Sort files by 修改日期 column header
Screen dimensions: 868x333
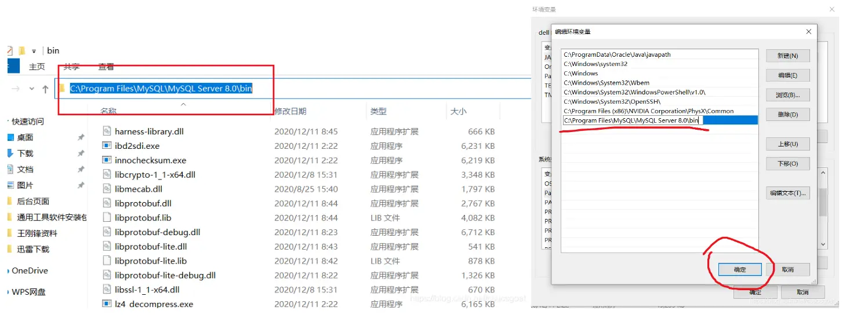click(x=290, y=111)
